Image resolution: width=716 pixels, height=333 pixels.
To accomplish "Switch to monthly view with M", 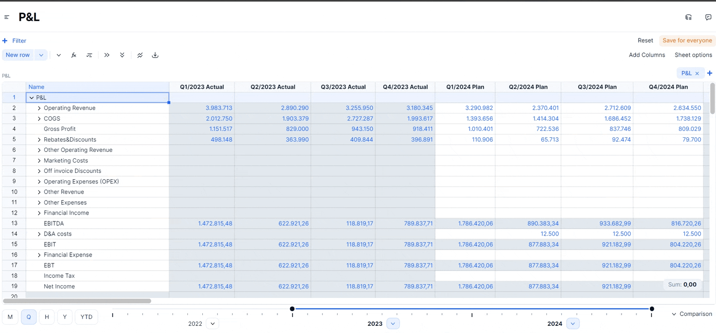I will [x=10, y=317].
